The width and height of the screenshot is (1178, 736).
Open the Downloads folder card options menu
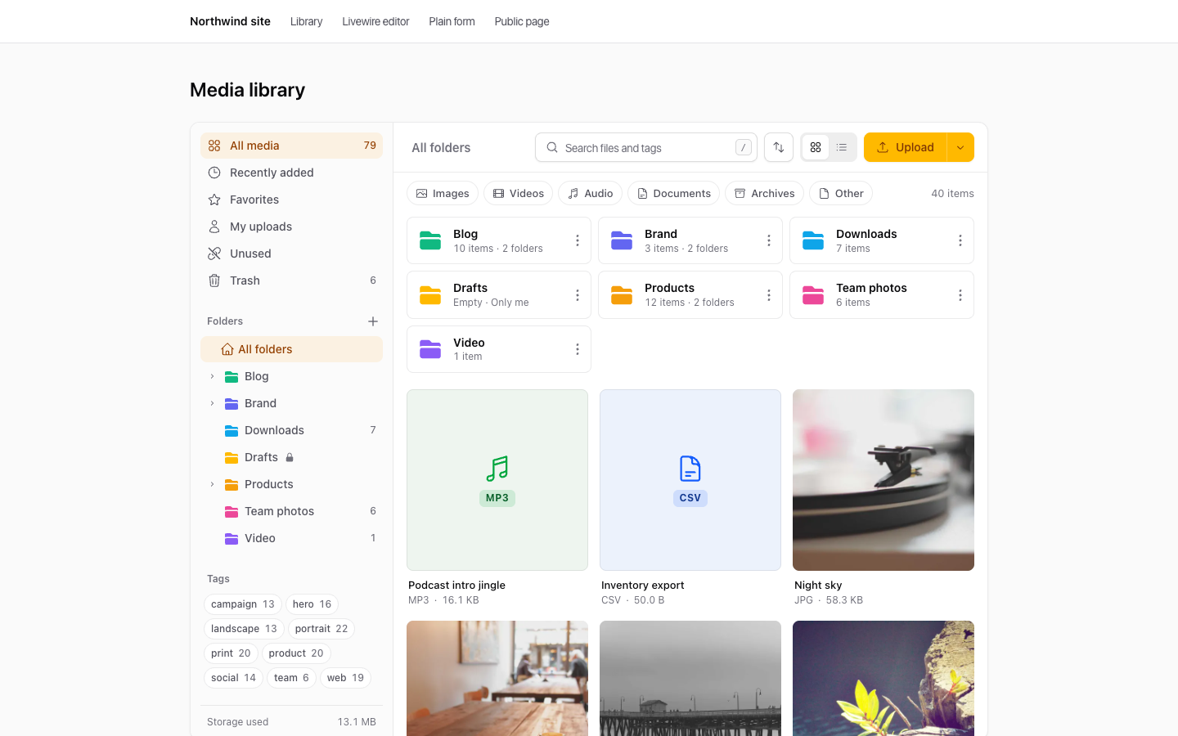point(960,240)
